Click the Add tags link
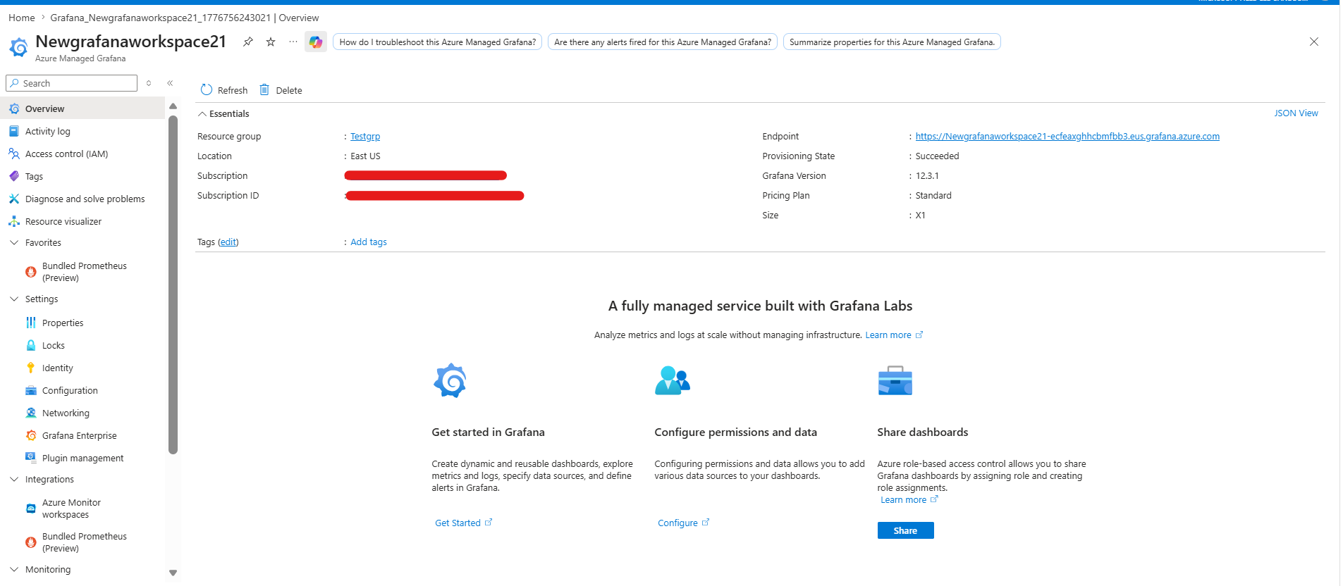This screenshot has width=1343, height=586. 369,242
